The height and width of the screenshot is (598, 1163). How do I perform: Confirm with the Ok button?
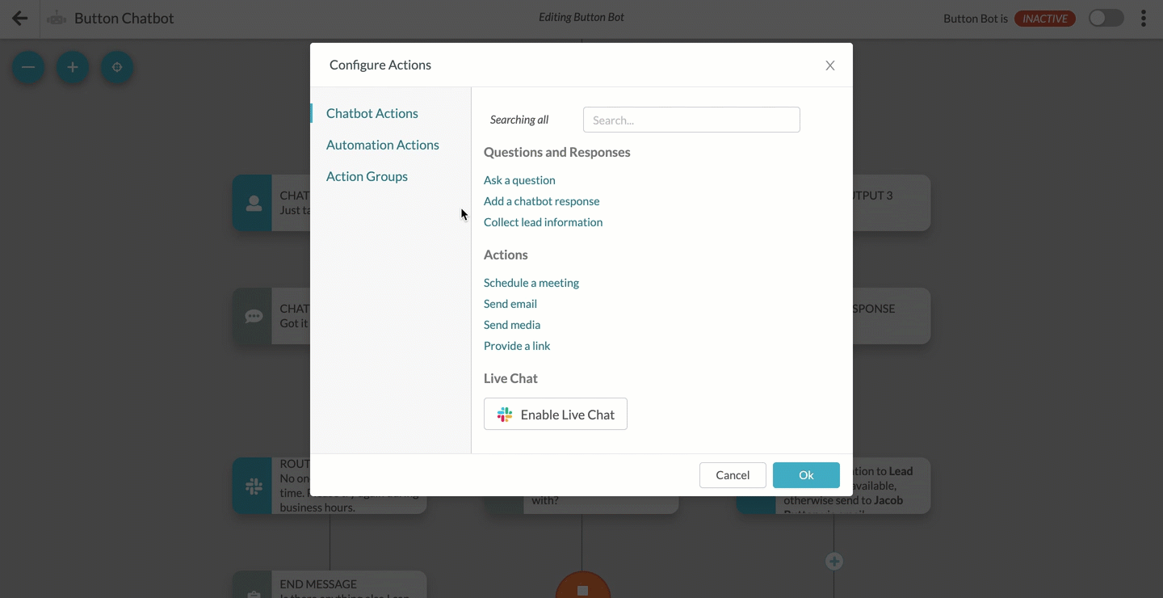click(x=806, y=475)
